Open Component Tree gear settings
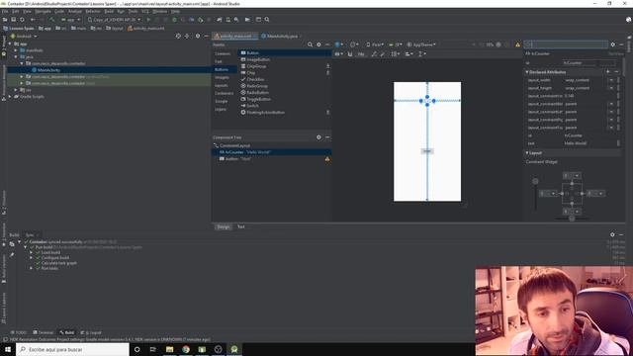The image size is (633, 356). click(x=318, y=137)
